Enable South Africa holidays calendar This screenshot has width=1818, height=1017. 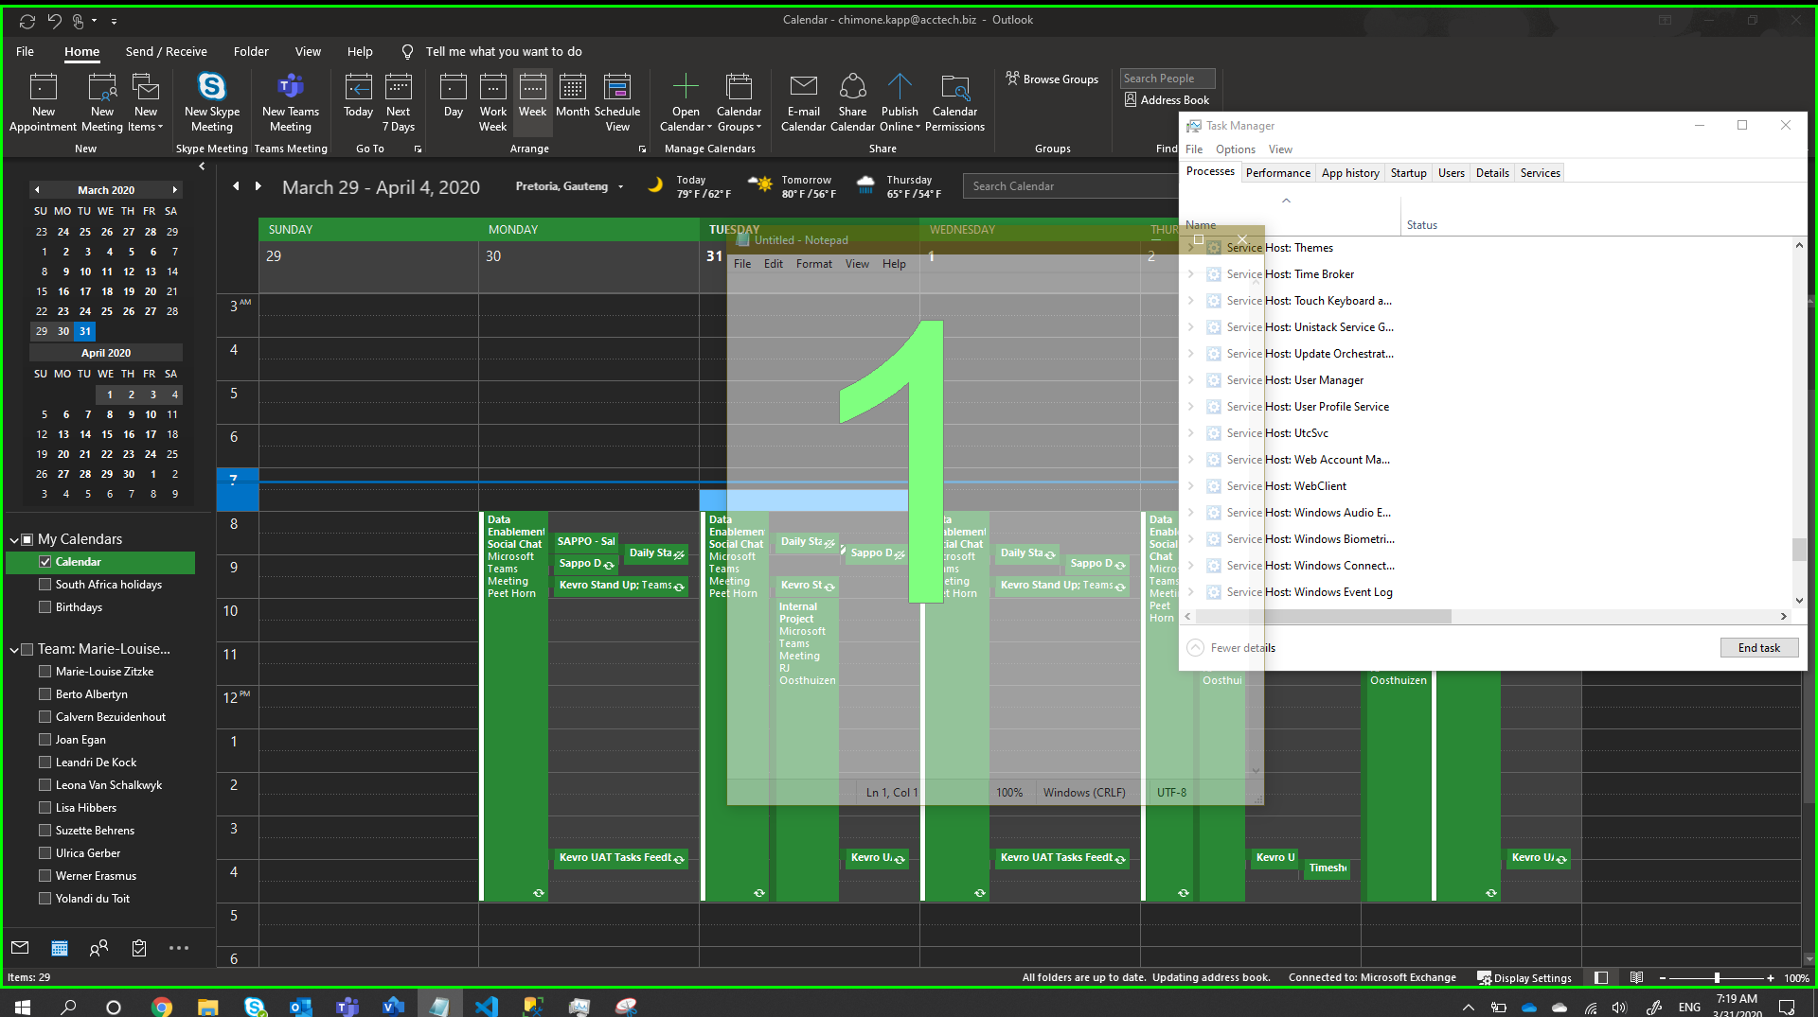coord(45,585)
